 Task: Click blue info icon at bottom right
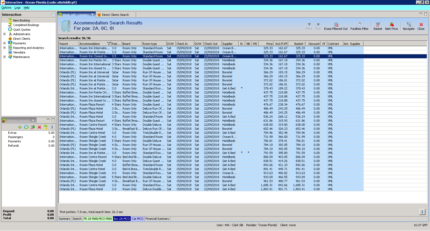422,212
